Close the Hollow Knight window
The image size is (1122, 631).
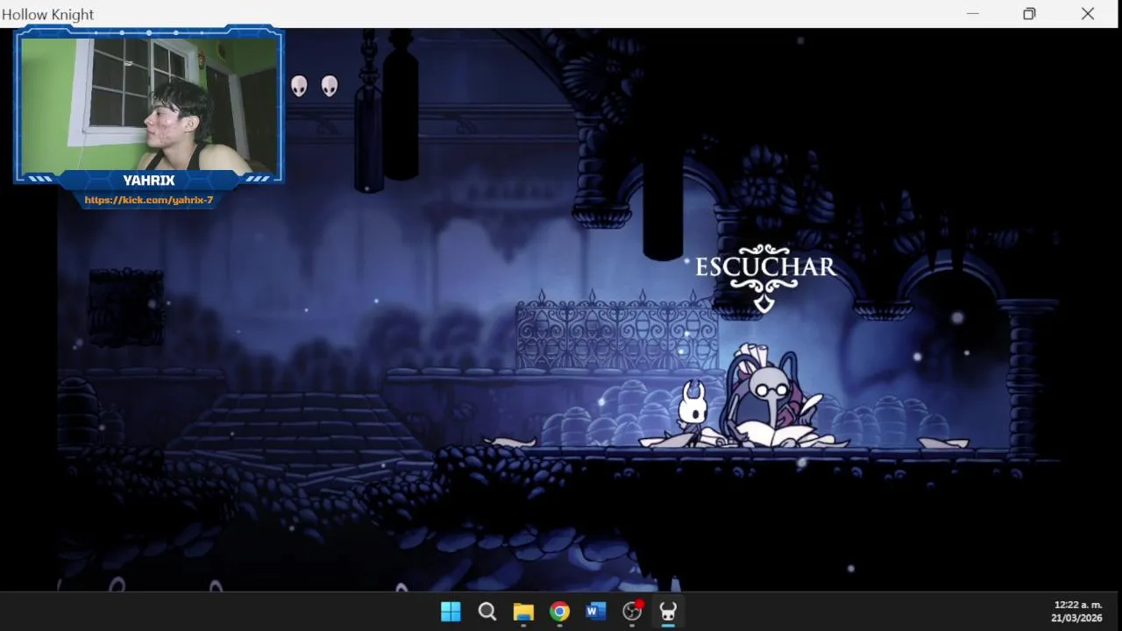click(1088, 14)
